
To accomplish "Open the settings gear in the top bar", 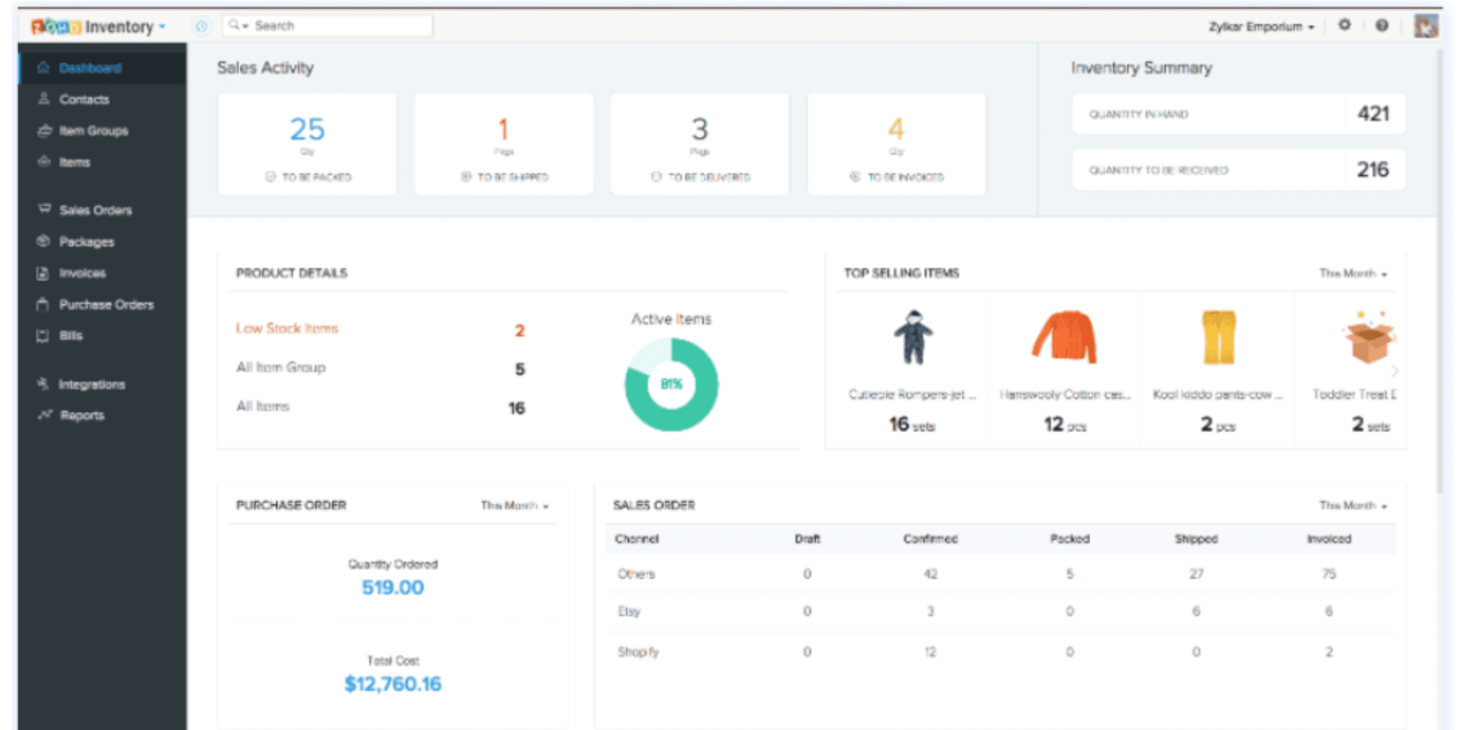I will click(x=1344, y=25).
